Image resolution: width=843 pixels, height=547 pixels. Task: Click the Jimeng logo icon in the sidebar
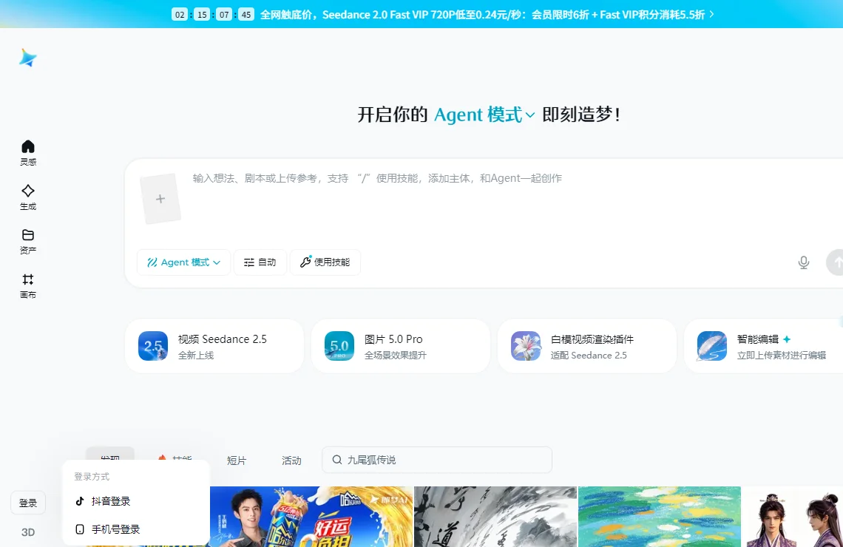tap(28, 58)
